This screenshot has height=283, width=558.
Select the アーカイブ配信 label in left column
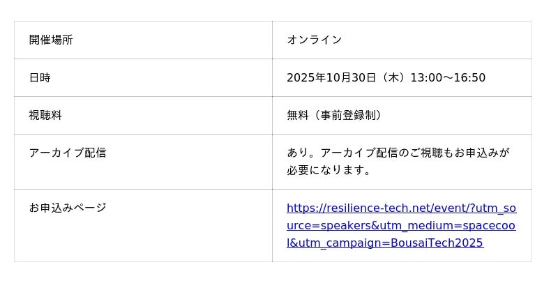tap(68, 153)
